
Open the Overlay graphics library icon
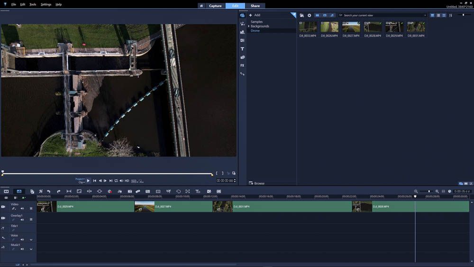(242, 57)
